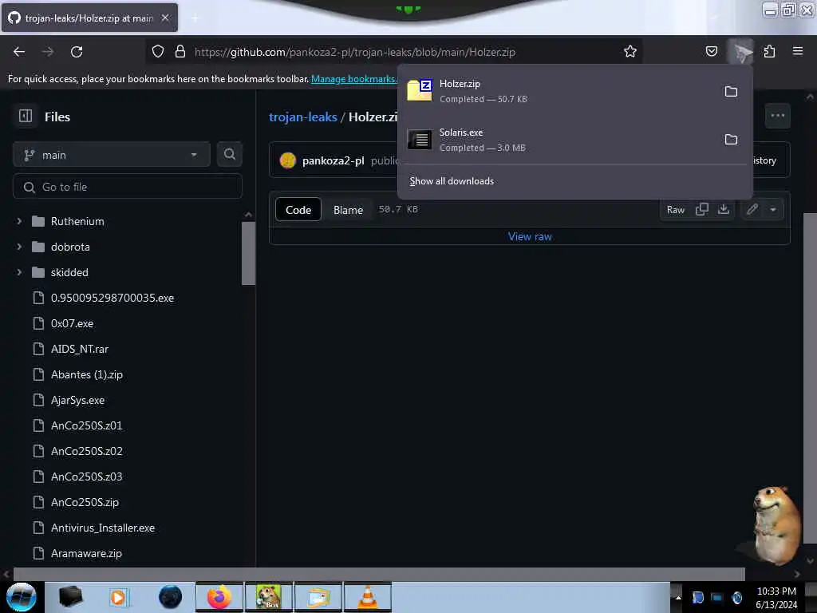Select file AIDS_NT.rar
This screenshot has width=817, height=613.
click(x=79, y=349)
